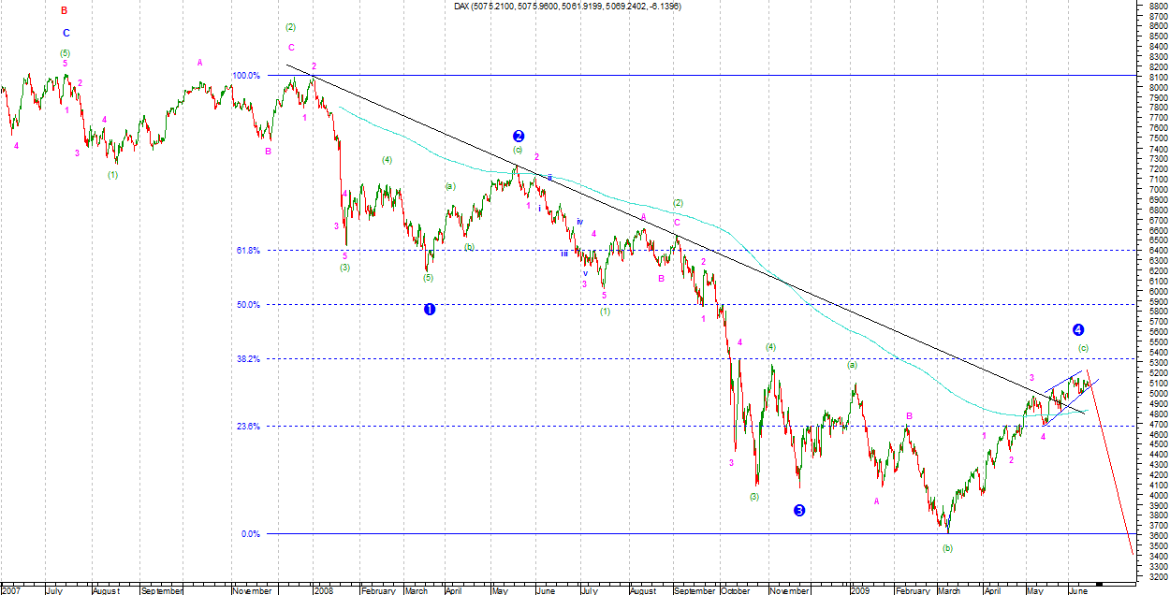Click the blue circled wave 1 marker
This screenshot has width=1170, height=595.
click(430, 310)
